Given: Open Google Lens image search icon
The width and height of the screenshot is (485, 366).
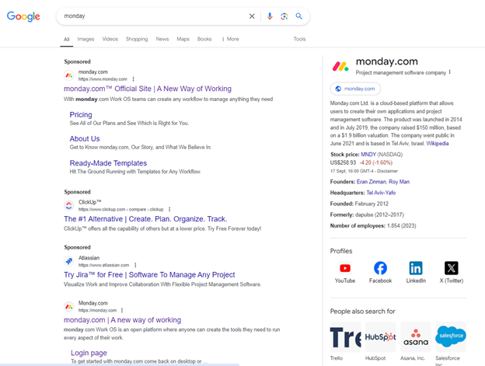Looking at the screenshot, I should [284, 16].
